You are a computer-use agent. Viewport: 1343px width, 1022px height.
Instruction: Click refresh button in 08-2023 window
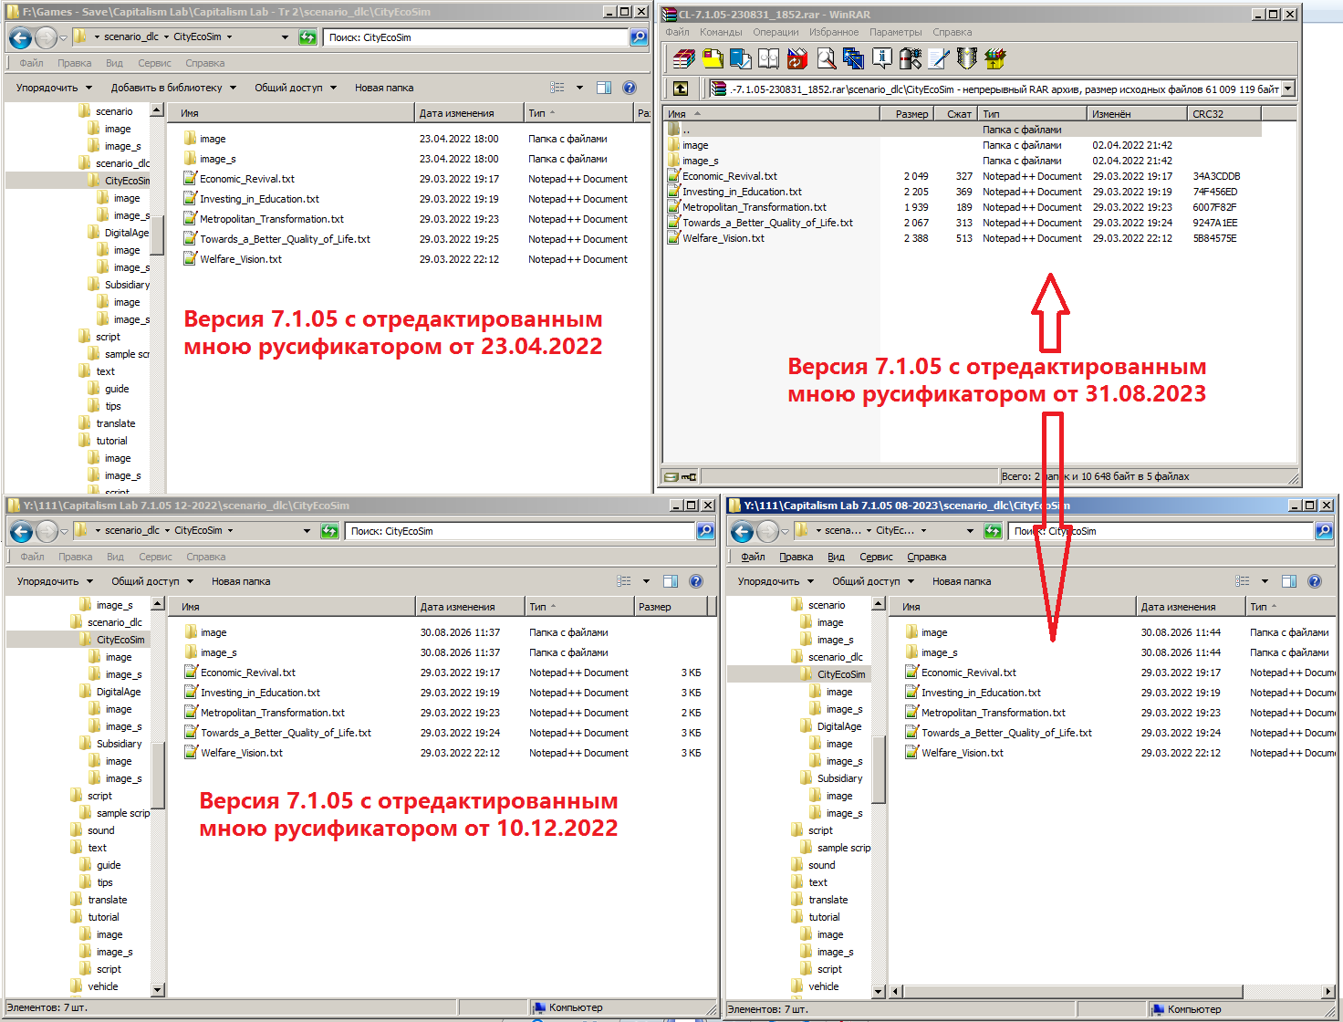[993, 531]
